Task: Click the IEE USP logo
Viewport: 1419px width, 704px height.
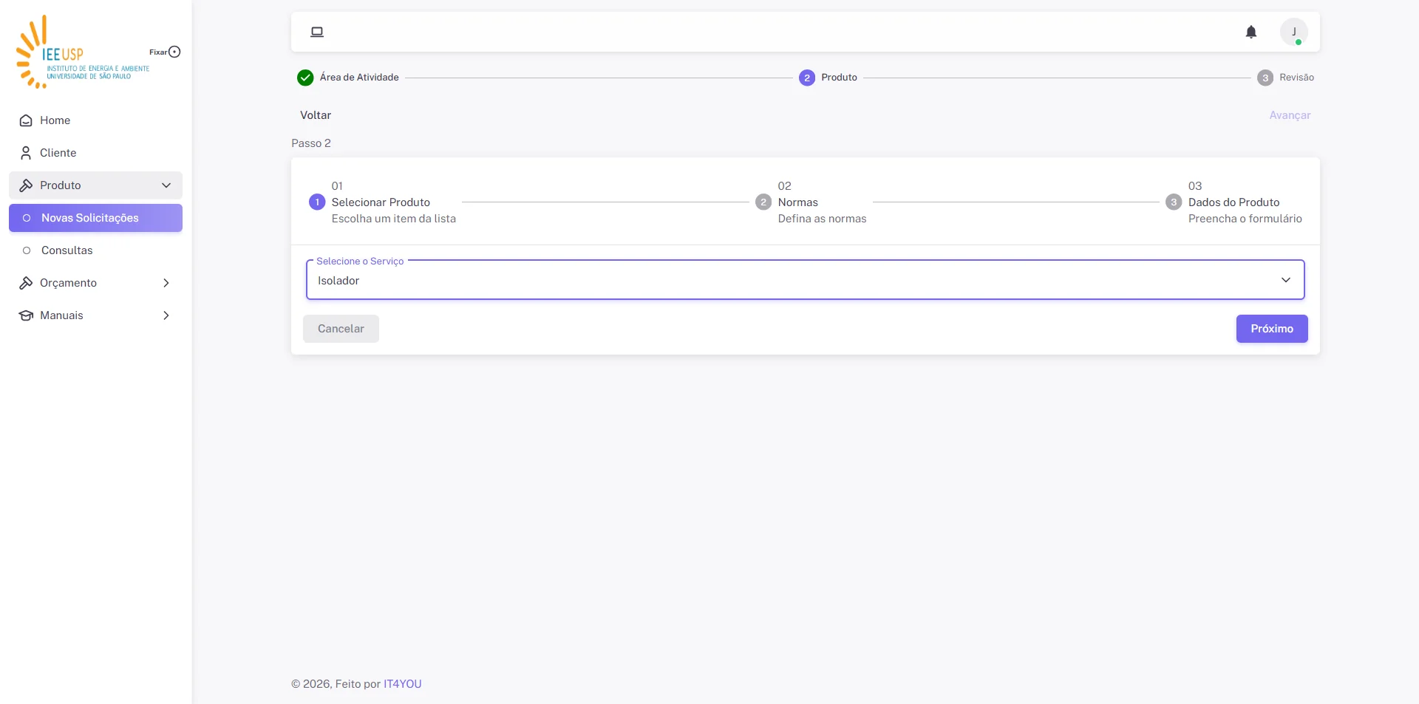Action: (81, 52)
